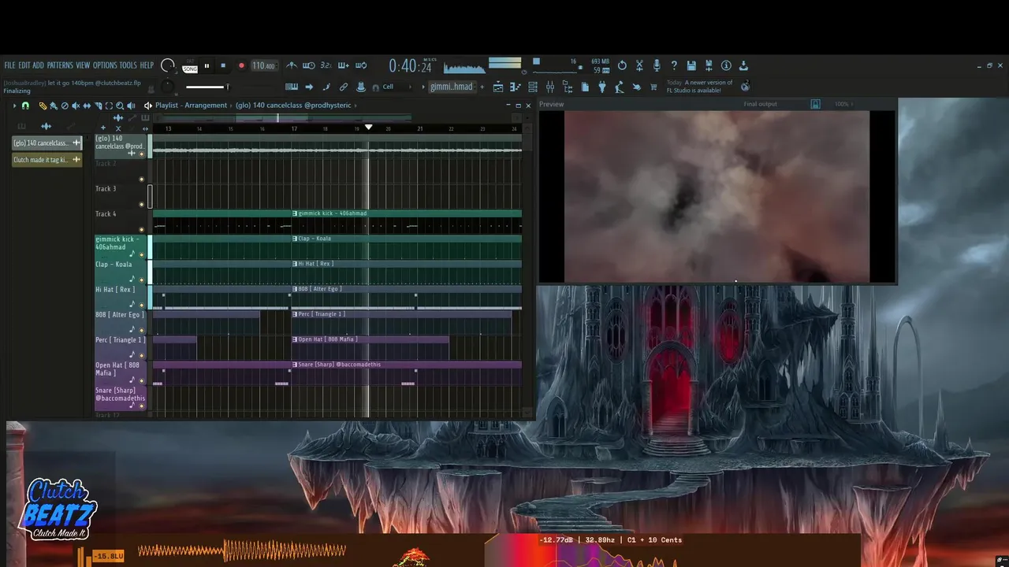Pause playback with the pause button

click(x=207, y=66)
